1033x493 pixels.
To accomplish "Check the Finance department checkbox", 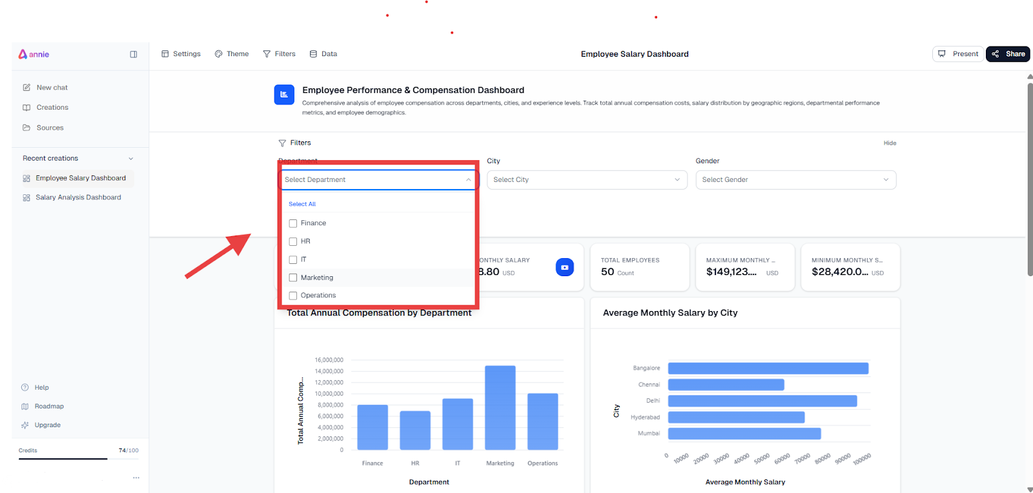I will (x=293, y=223).
